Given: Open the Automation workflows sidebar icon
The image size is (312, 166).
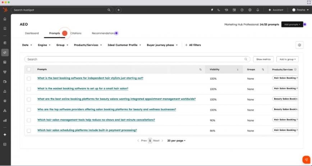Looking at the screenshot, I should click(5, 111).
